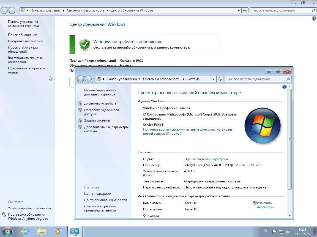Expand root arrow in System window breadcrumb
This screenshot has height=237, width=317.
(x=103, y=79)
